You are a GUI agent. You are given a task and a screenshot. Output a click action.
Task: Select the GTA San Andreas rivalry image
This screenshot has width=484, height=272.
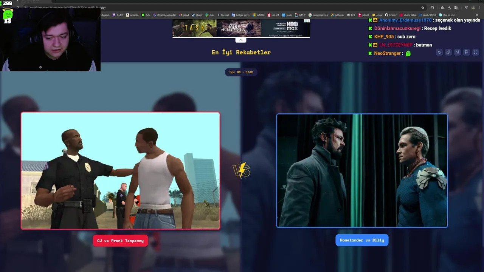tap(120, 171)
